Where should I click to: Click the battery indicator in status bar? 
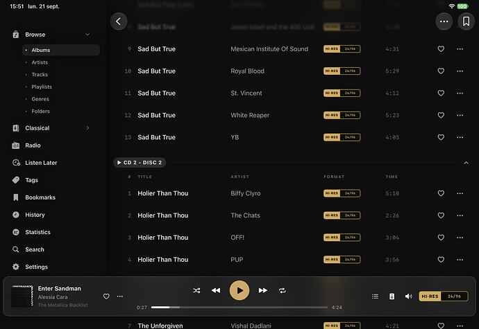[x=462, y=6]
